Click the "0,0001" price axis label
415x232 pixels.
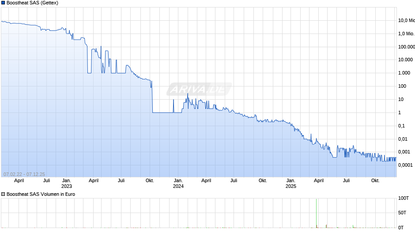[405, 165]
